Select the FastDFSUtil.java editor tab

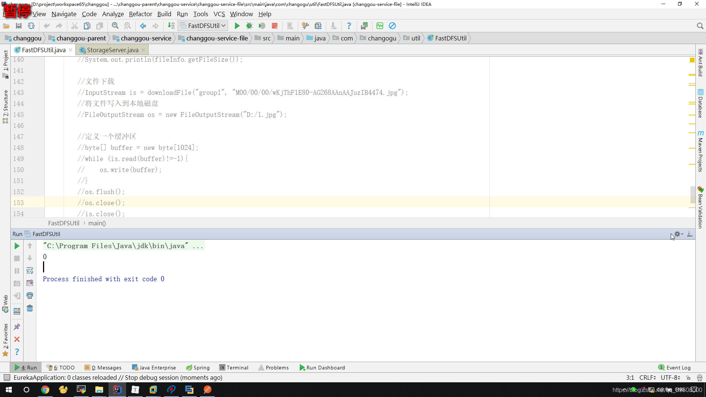click(44, 50)
